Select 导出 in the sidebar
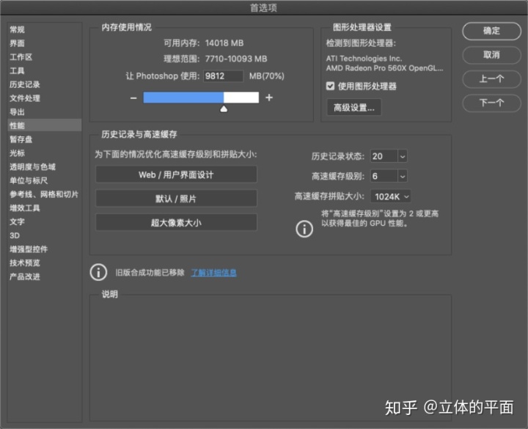This screenshot has width=528, height=429. (x=44, y=111)
